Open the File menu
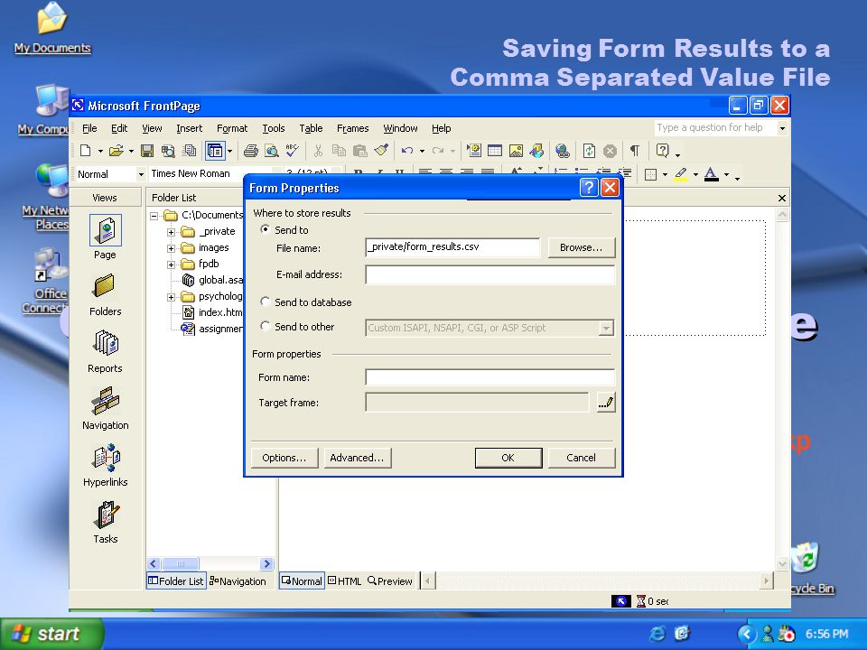Viewport: 867px width, 650px height. (89, 128)
